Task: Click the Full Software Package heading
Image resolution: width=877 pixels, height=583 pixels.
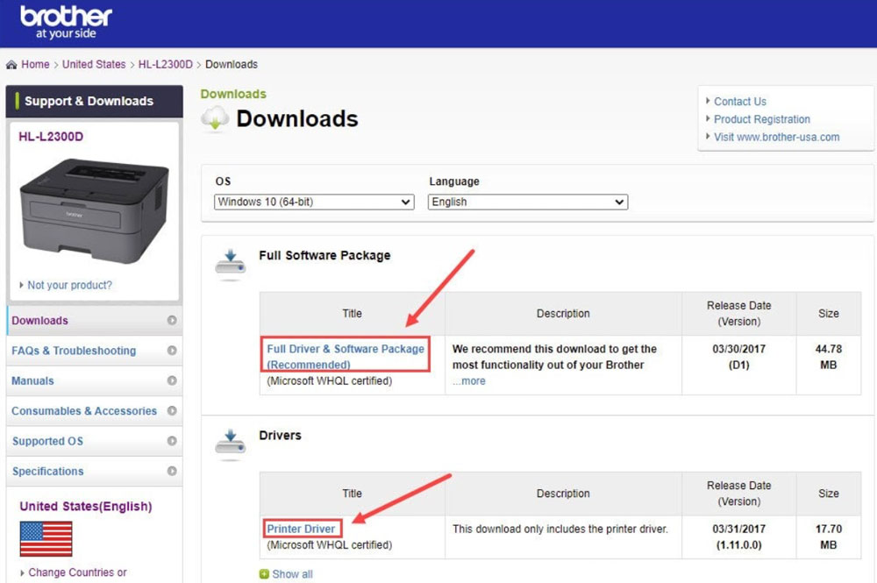Action: 324,255
